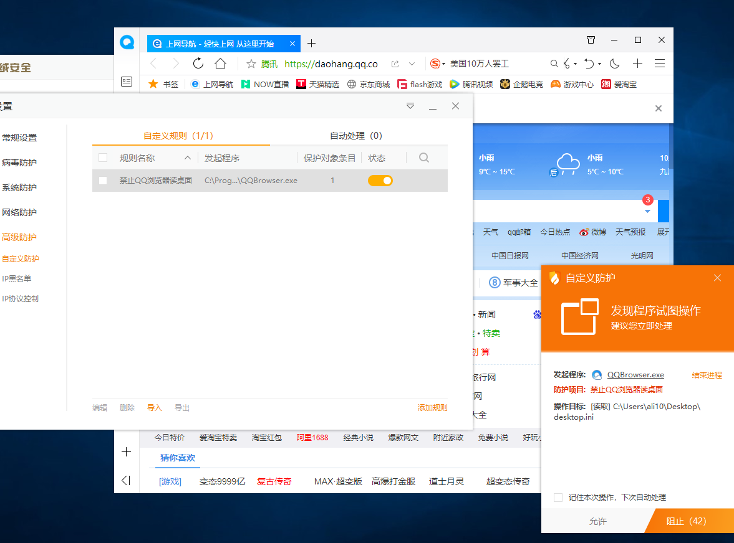Switch to 自动处理 (0) tab
Screen dimensions: 734x543
click(356, 136)
